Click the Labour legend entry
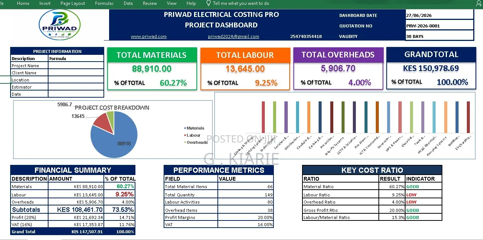This screenshot has height=240, width=483. 192,135
